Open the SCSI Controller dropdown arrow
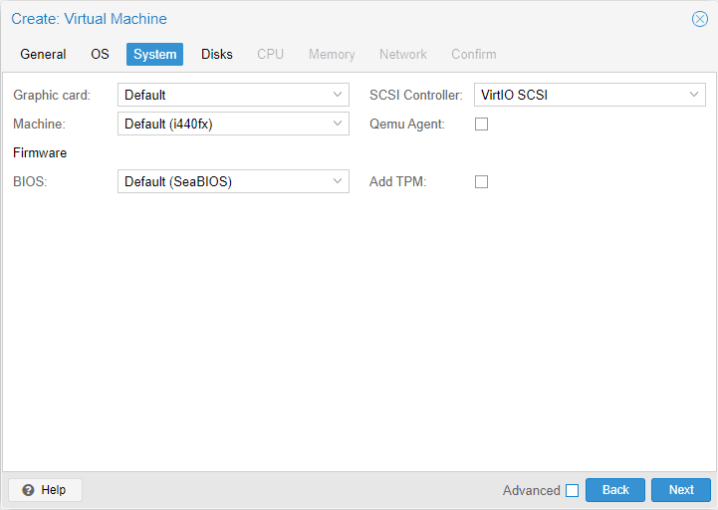This screenshot has width=718, height=510. pyautogui.click(x=694, y=96)
